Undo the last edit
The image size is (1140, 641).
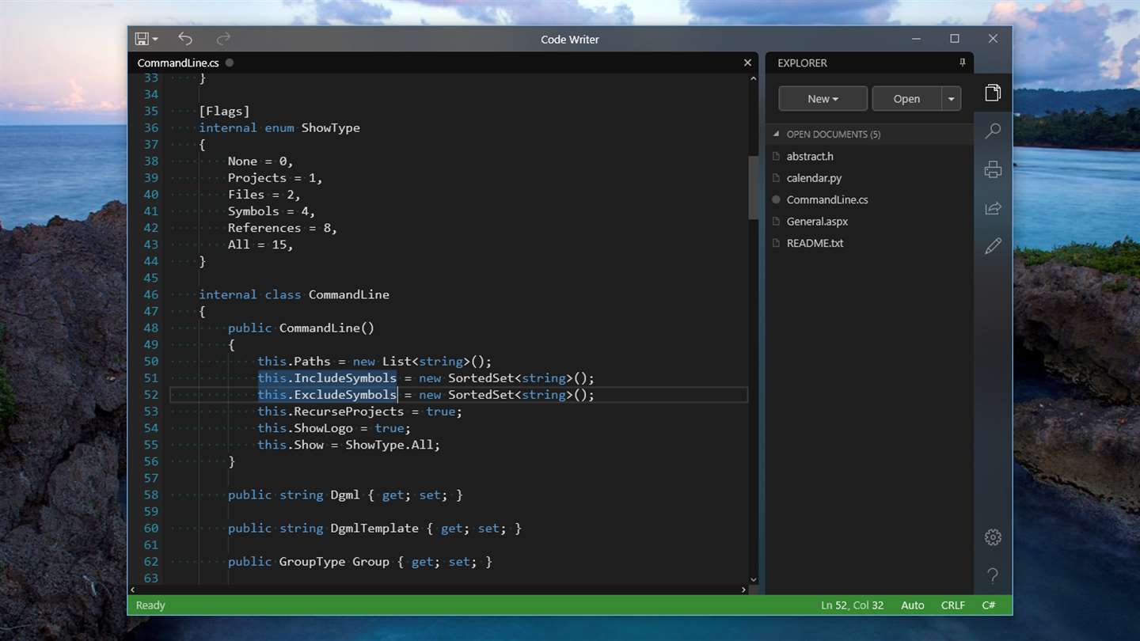185,39
